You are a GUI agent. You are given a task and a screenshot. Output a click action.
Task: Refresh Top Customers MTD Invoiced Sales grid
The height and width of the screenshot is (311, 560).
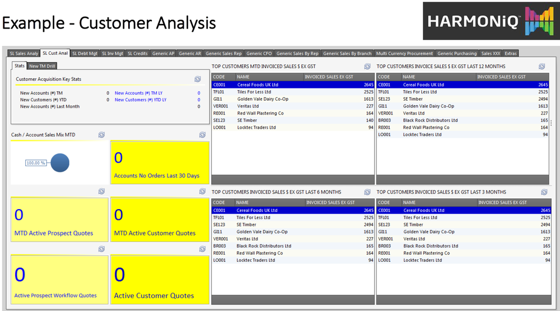(x=367, y=67)
